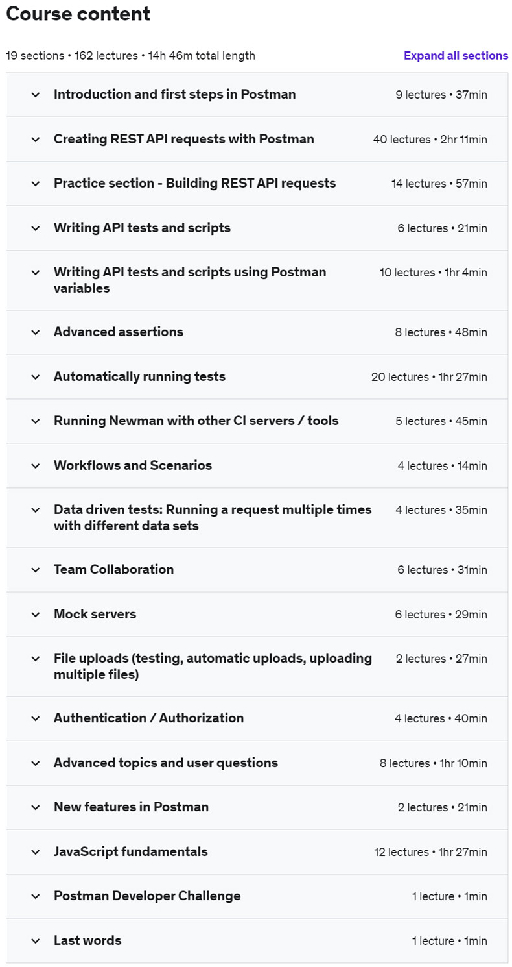Open Advanced topics and user questions section

pyautogui.click(x=166, y=763)
